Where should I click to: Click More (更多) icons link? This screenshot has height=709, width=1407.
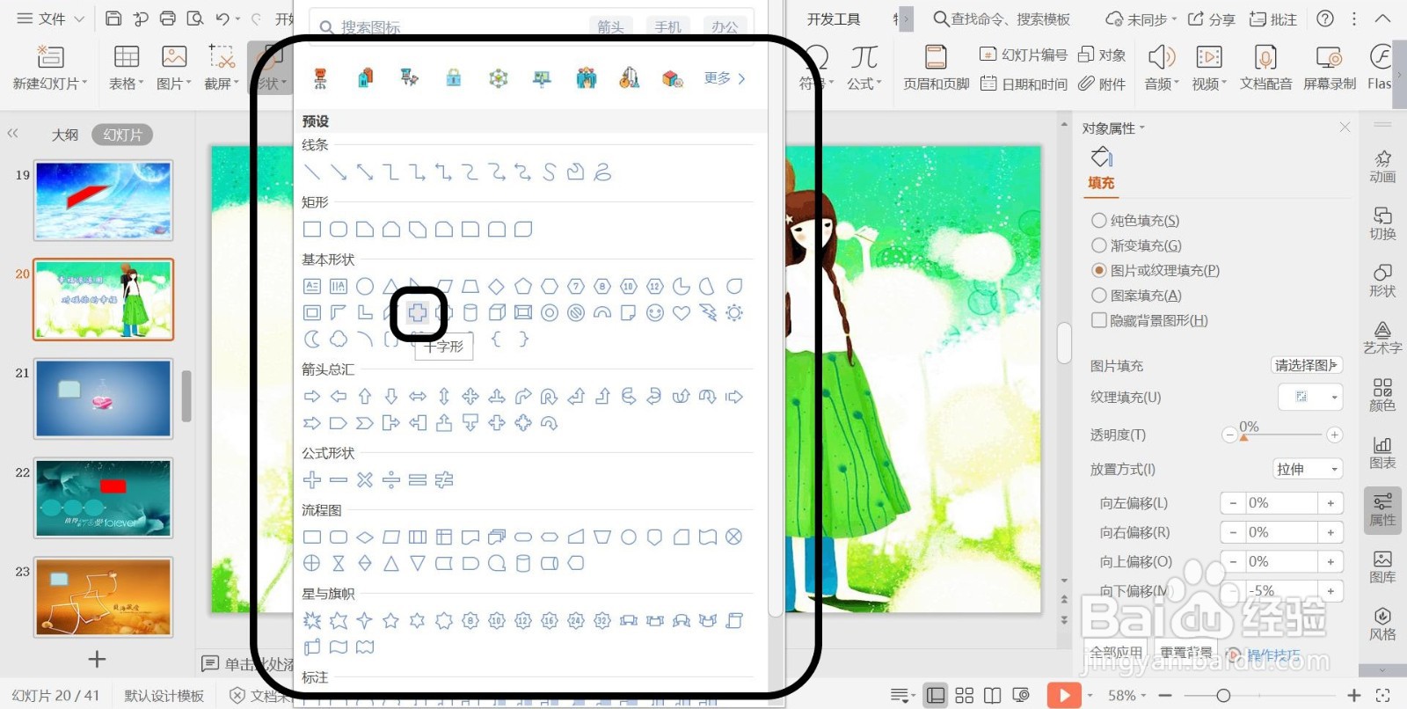pos(725,78)
